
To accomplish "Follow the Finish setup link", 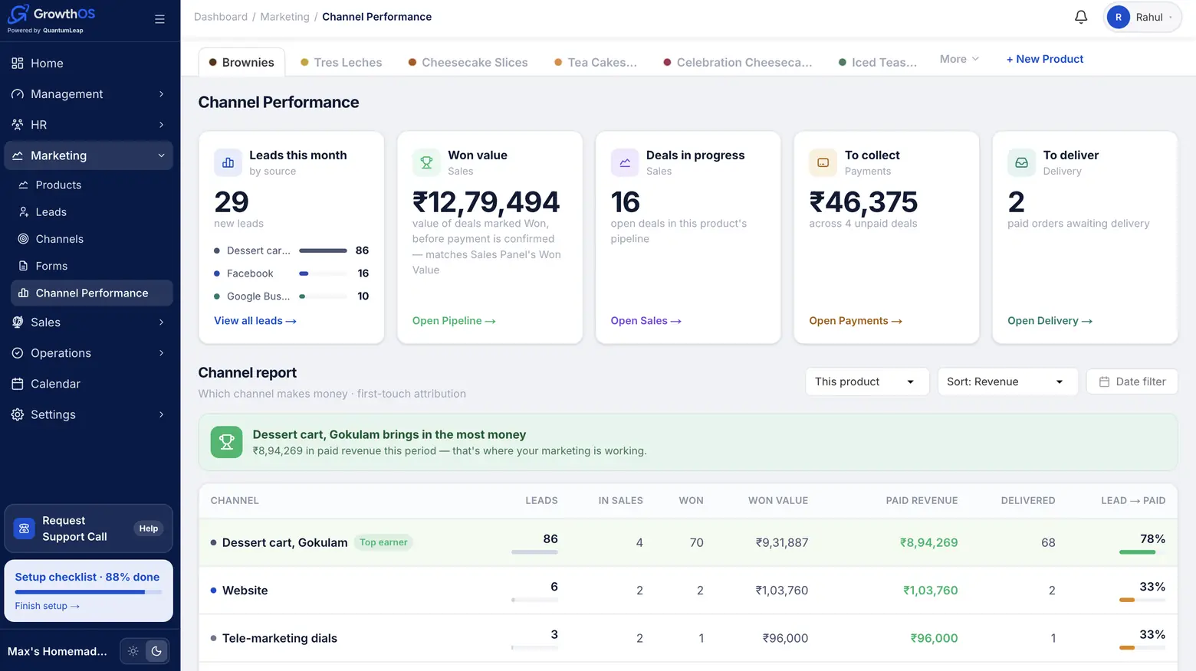I will (48, 606).
